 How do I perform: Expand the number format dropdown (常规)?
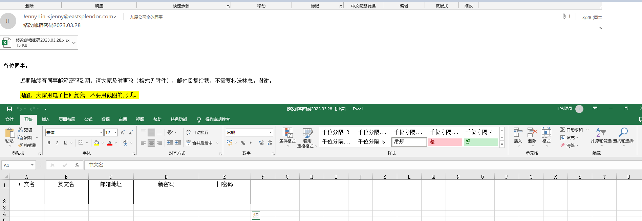pos(271,133)
